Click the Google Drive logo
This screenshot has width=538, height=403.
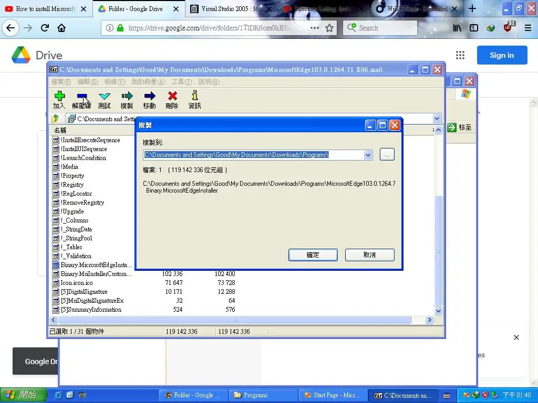coord(21,55)
